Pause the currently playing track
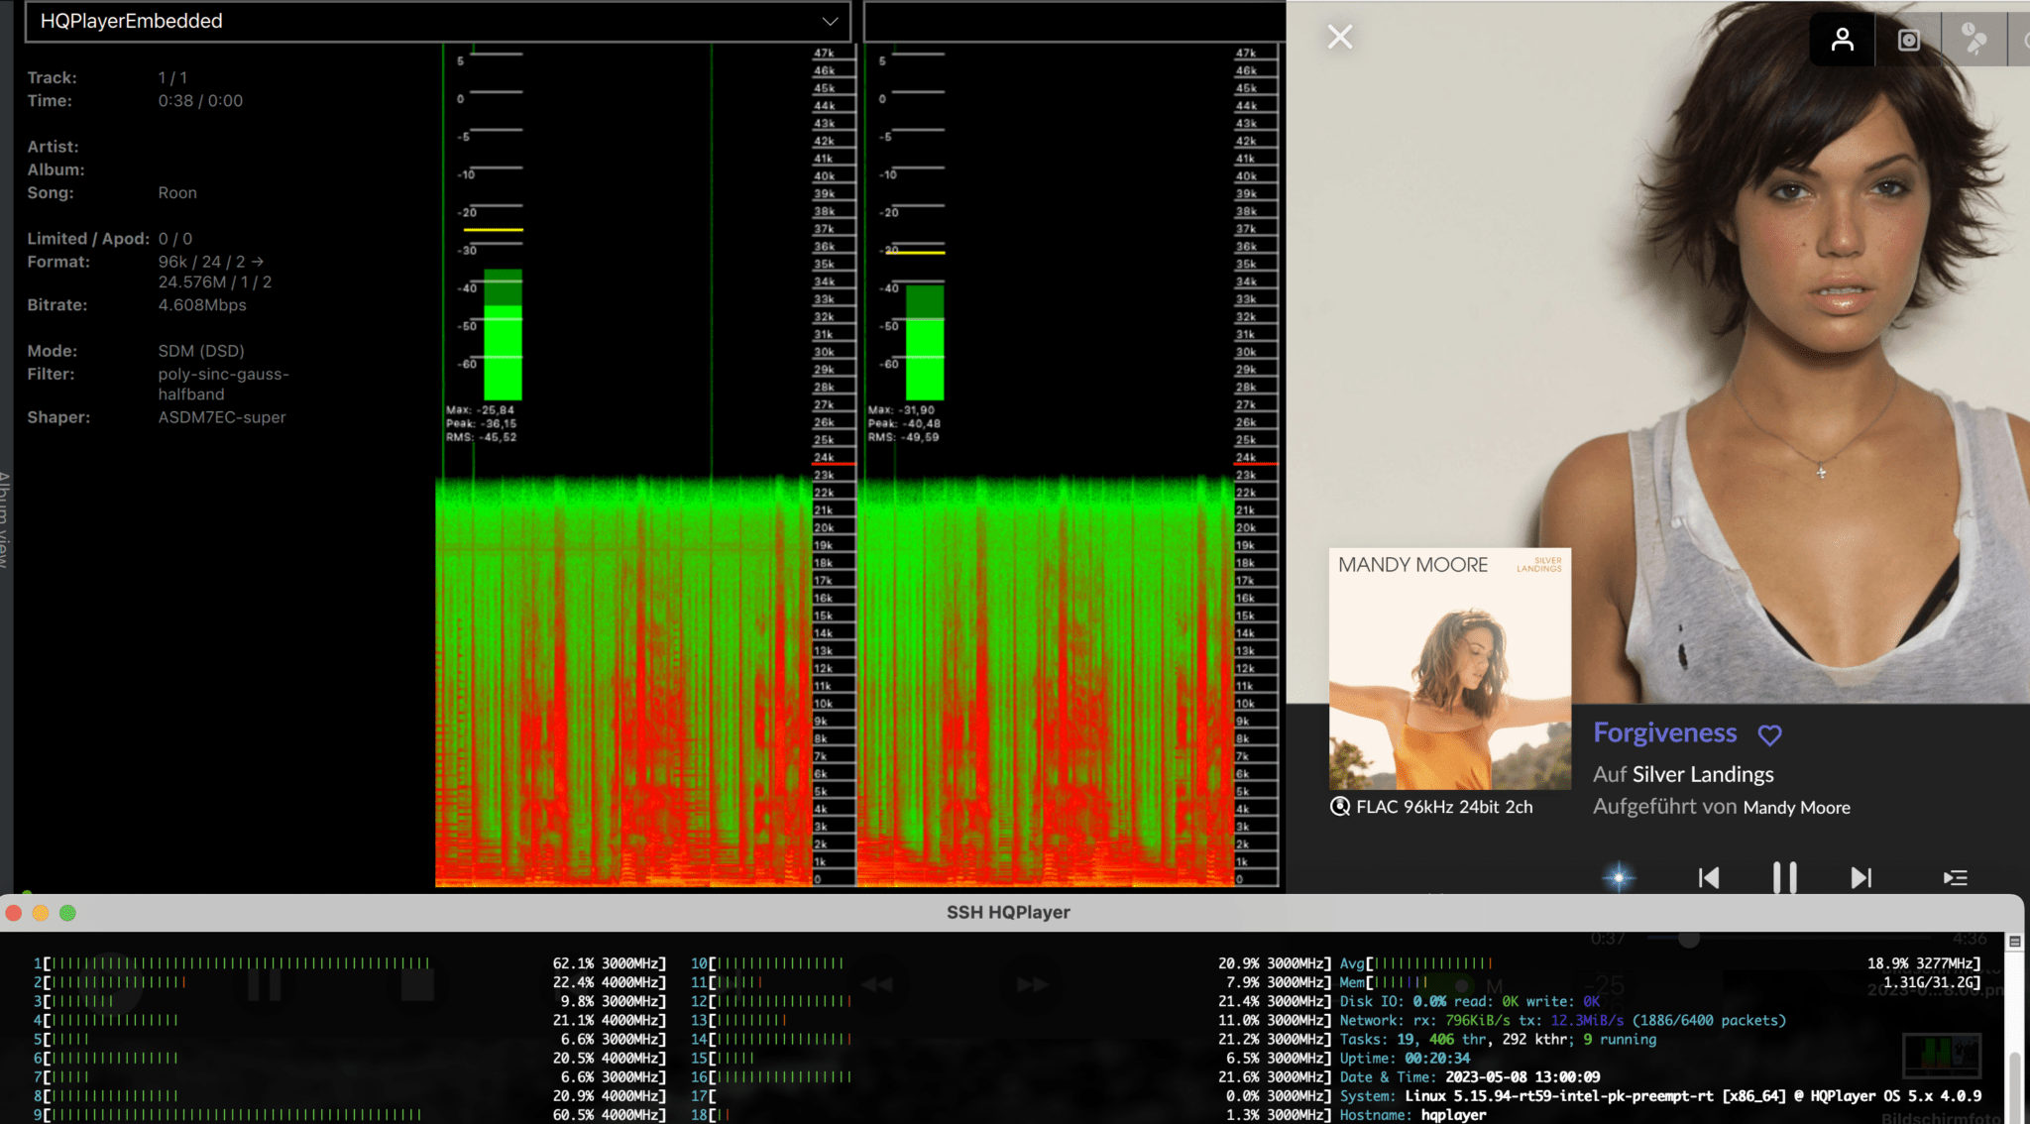Screen dimensions: 2030x1124 click(x=1784, y=877)
